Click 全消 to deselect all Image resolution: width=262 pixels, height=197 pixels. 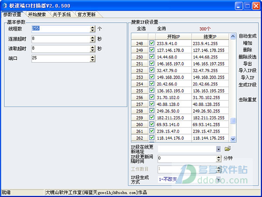162,28
